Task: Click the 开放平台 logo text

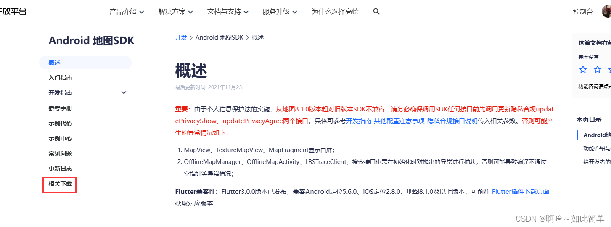Action: tap(13, 11)
